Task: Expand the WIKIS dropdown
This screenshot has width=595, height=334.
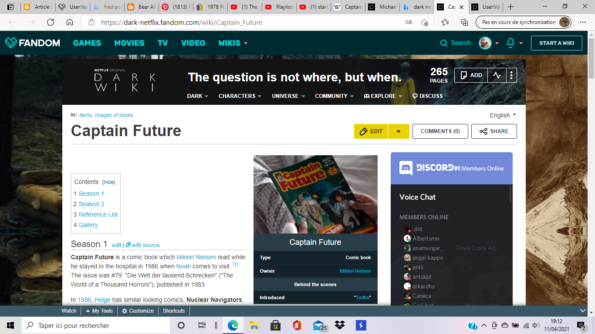Action: click(233, 43)
